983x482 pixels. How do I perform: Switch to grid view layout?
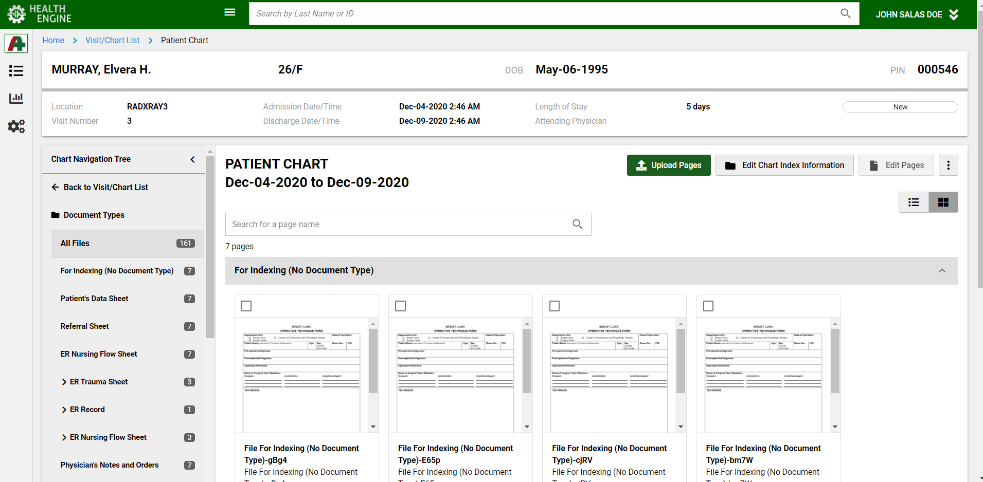click(x=943, y=202)
